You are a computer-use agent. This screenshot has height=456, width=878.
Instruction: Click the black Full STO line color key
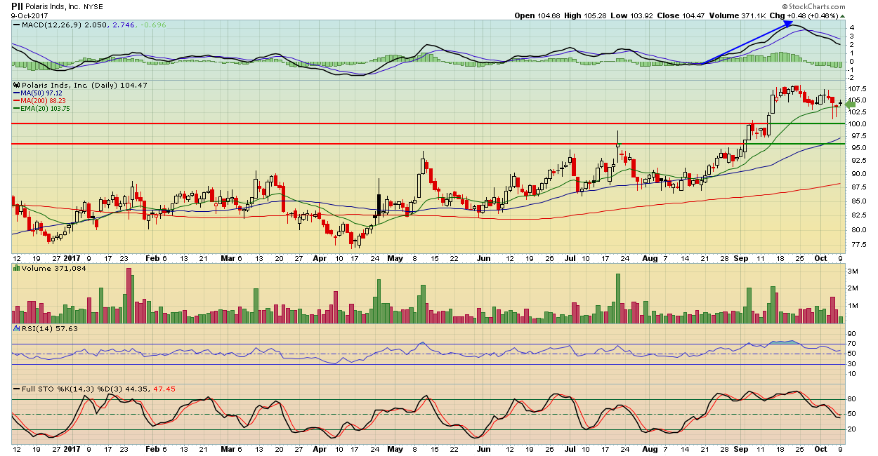tap(16, 388)
